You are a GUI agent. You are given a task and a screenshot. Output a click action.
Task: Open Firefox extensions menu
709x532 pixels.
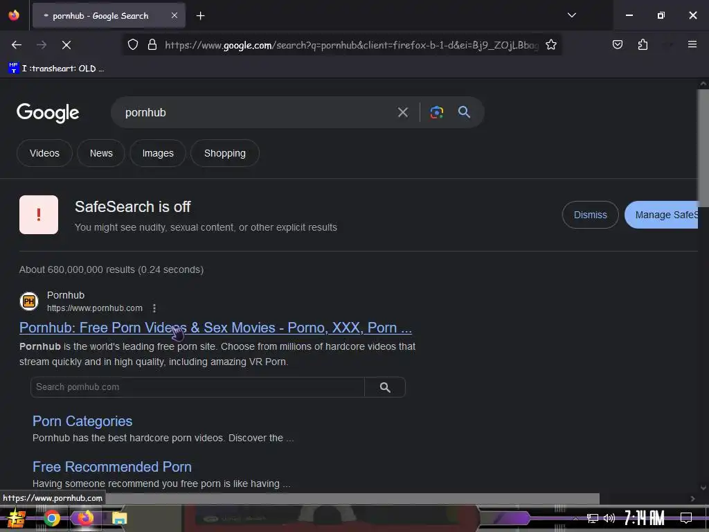tap(643, 44)
